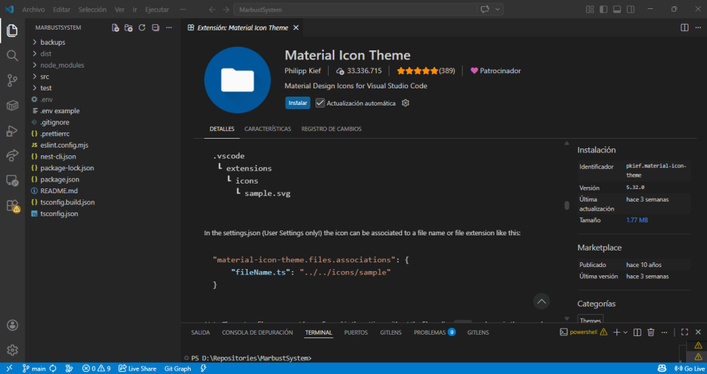Open the Manage gear in activity bar
Screen dimensions: 707x374
[12, 350]
